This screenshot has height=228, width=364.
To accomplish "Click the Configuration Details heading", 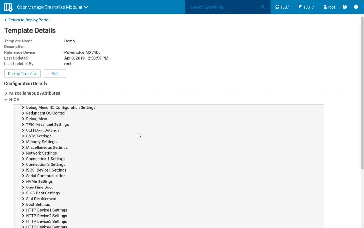I will [26, 84].
